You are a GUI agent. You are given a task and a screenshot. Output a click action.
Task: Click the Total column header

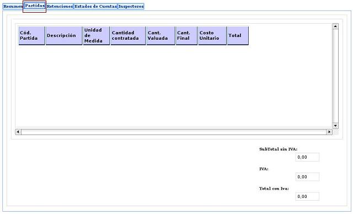point(238,35)
